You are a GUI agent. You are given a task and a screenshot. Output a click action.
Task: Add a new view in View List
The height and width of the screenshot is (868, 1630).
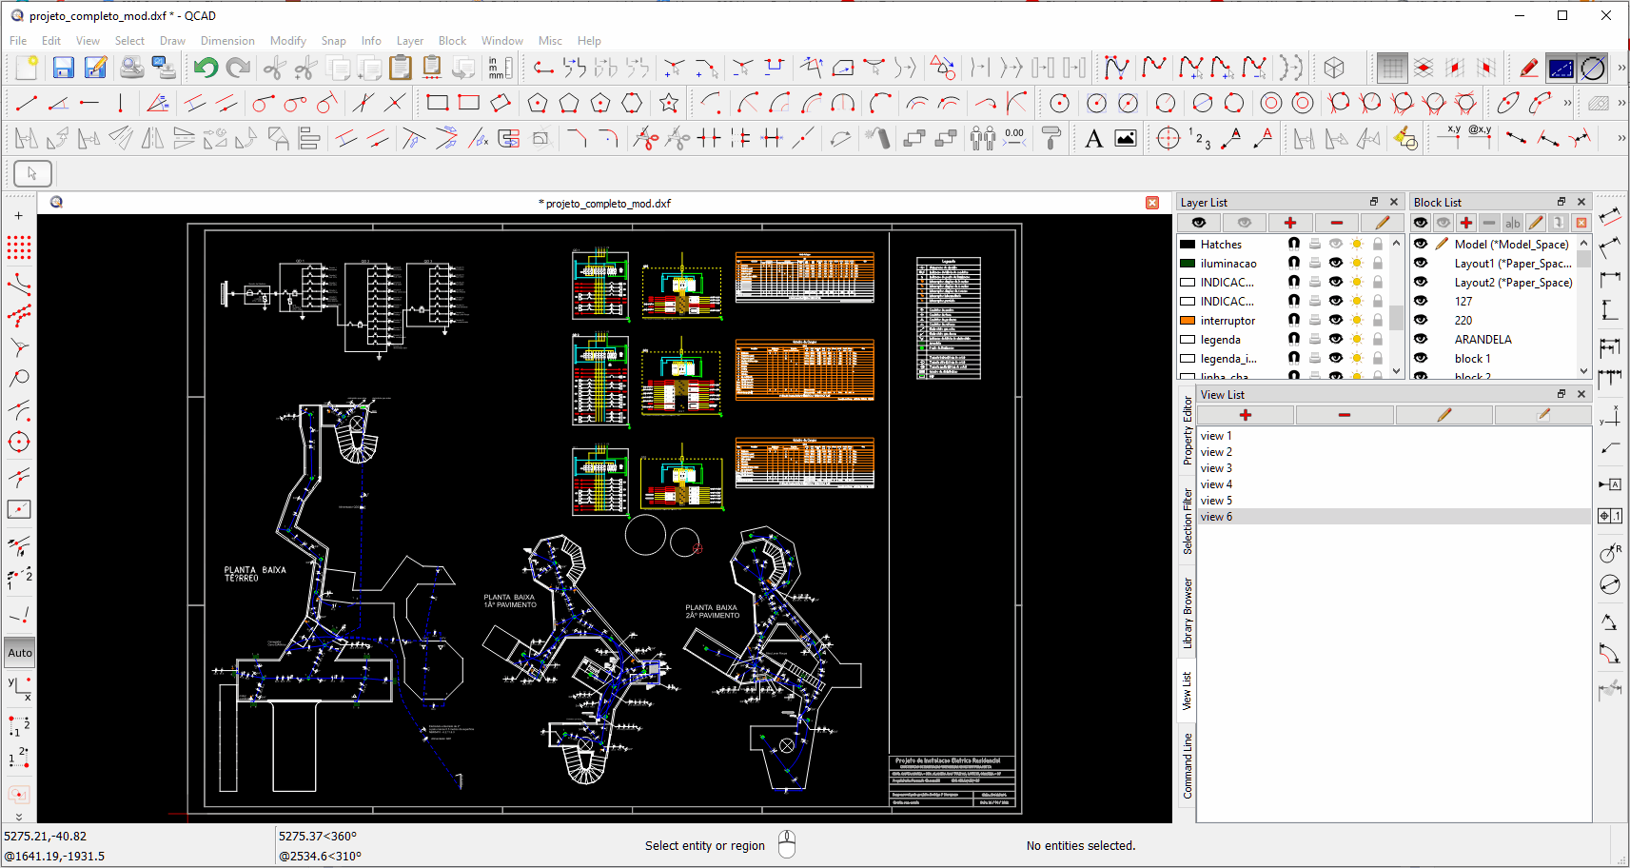(x=1246, y=415)
